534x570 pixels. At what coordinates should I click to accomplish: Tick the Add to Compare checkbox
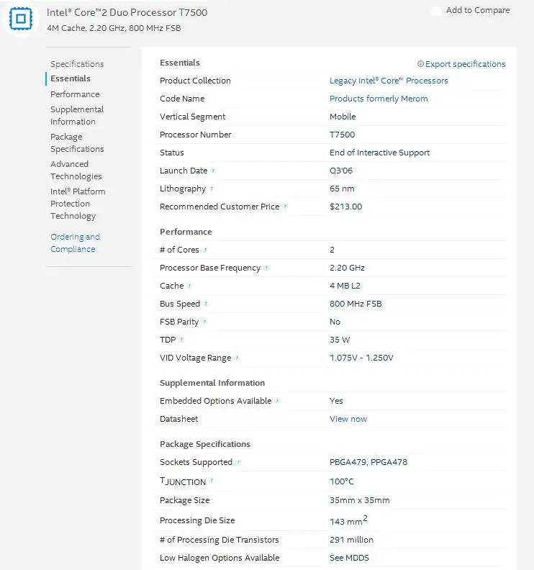436,11
